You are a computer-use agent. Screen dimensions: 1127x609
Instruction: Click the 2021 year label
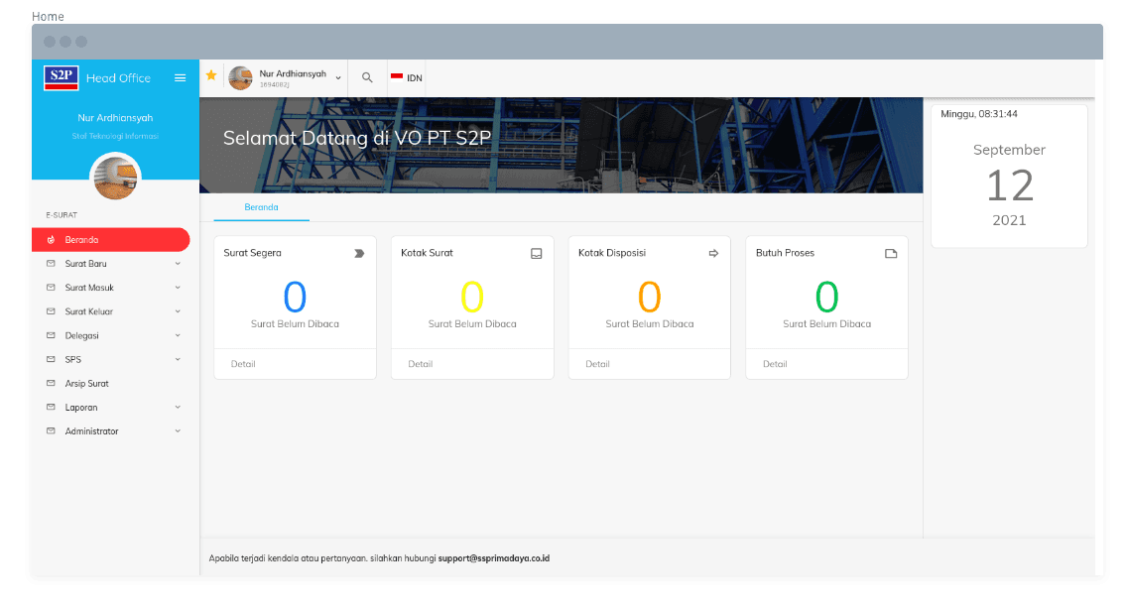(1009, 220)
